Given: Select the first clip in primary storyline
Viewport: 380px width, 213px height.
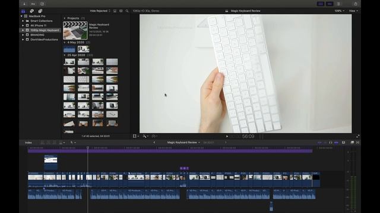Looking at the screenshot, I should 36,179.
